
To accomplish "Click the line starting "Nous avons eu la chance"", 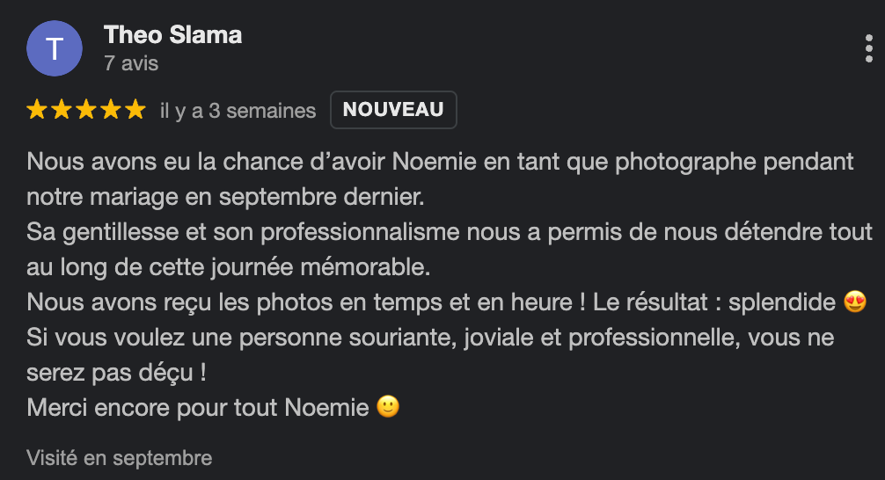I will [440, 163].
